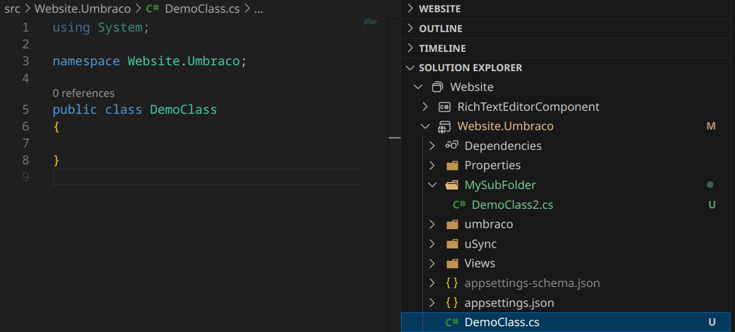Collapse the MySubFolder chevron
Screen dimensions: 735x332
coord(433,185)
